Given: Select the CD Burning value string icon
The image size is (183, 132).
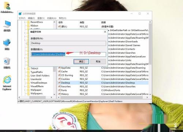Looking at the screenshot, I should (x=59, y=75).
